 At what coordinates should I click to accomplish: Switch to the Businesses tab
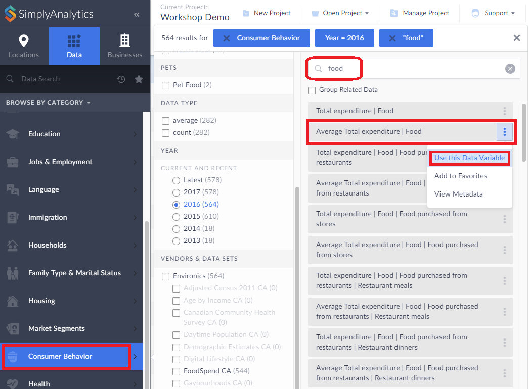(125, 46)
